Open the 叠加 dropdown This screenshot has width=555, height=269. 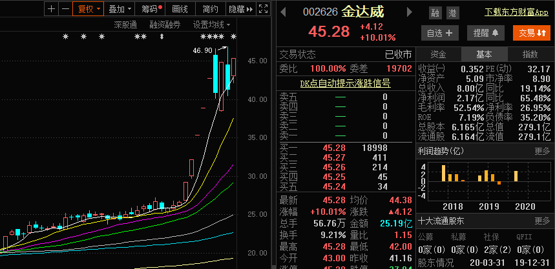pos(120,9)
